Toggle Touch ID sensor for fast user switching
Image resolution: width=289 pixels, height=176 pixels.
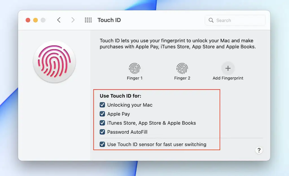pos(102,144)
